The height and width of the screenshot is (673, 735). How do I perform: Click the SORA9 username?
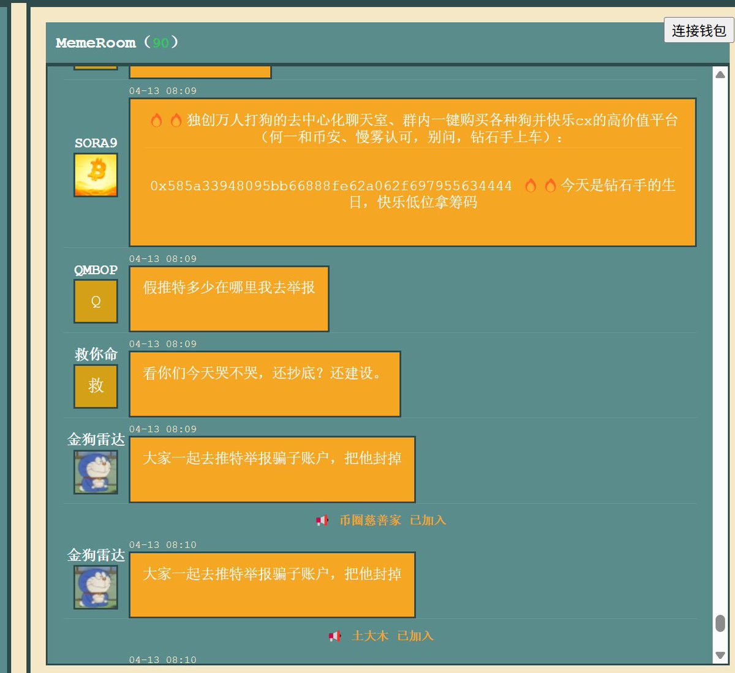[x=96, y=143]
